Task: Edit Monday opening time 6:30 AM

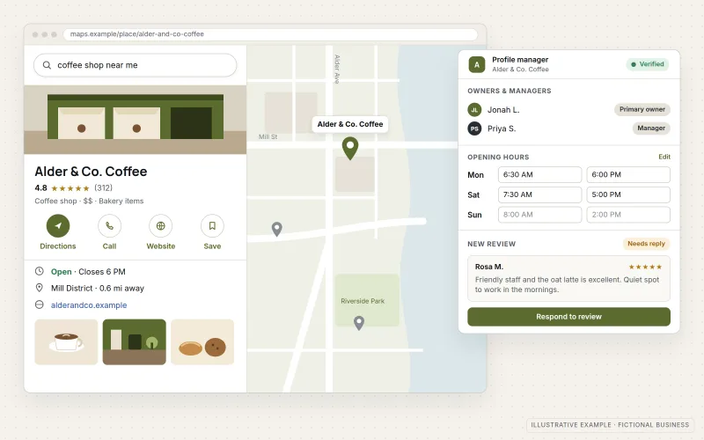Action: click(539, 174)
